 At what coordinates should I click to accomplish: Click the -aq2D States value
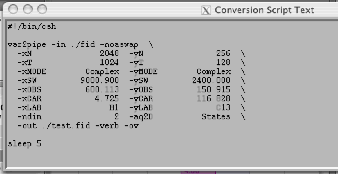click(x=216, y=117)
